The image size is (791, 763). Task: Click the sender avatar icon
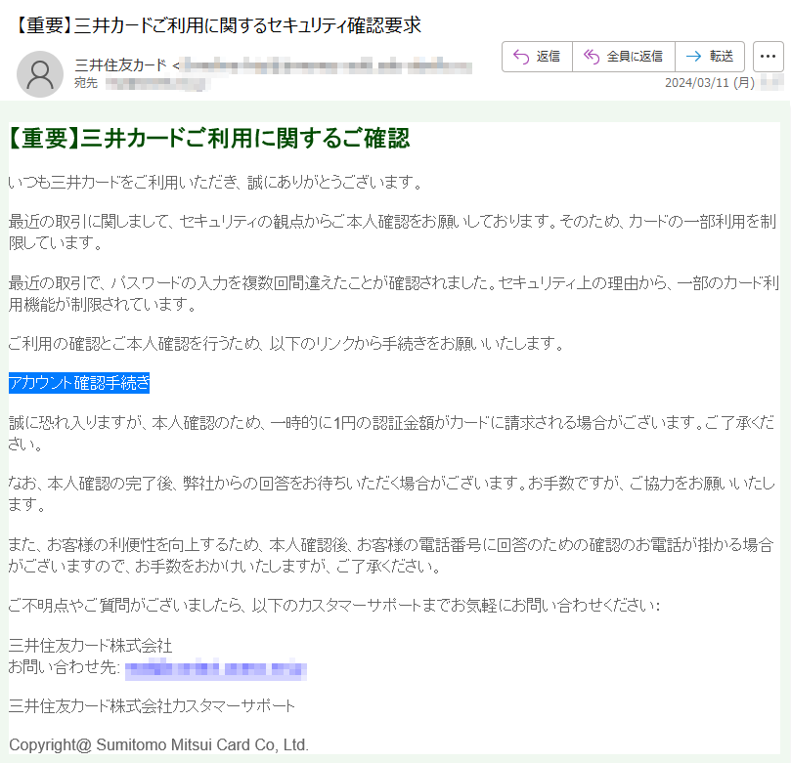click(40, 74)
